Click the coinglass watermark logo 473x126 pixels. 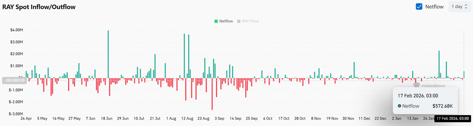417,85
